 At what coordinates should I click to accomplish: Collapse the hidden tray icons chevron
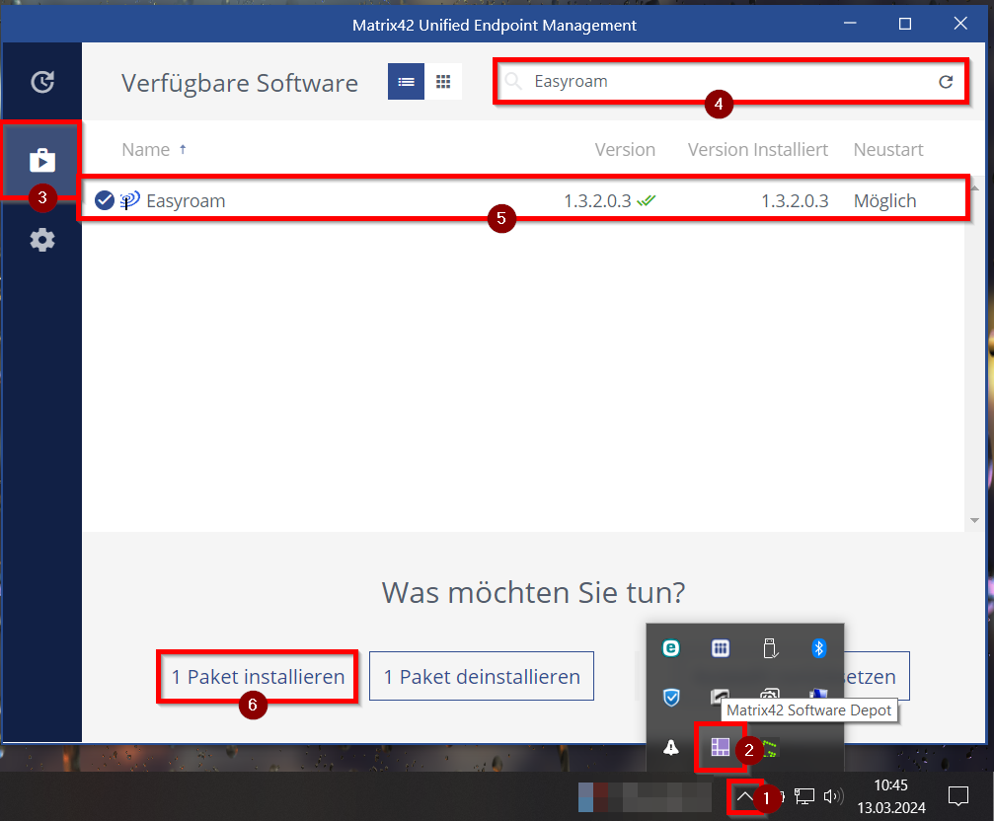click(x=745, y=796)
